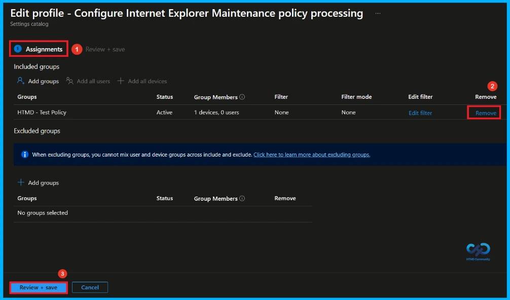Click the blue info icon in the exclusion notice
Image resolution: width=510 pixels, height=300 pixels.
pyautogui.click(x=25, y=155)
